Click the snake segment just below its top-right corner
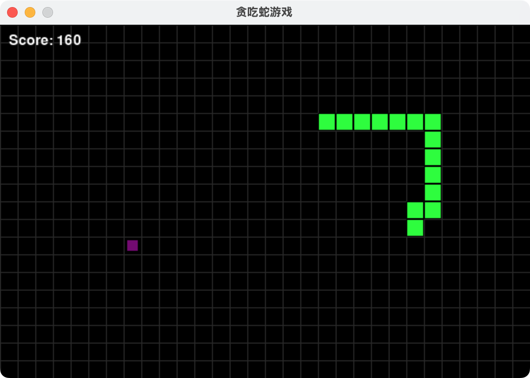530x378 pixels. pyautogui.click(x=433, y=140)
